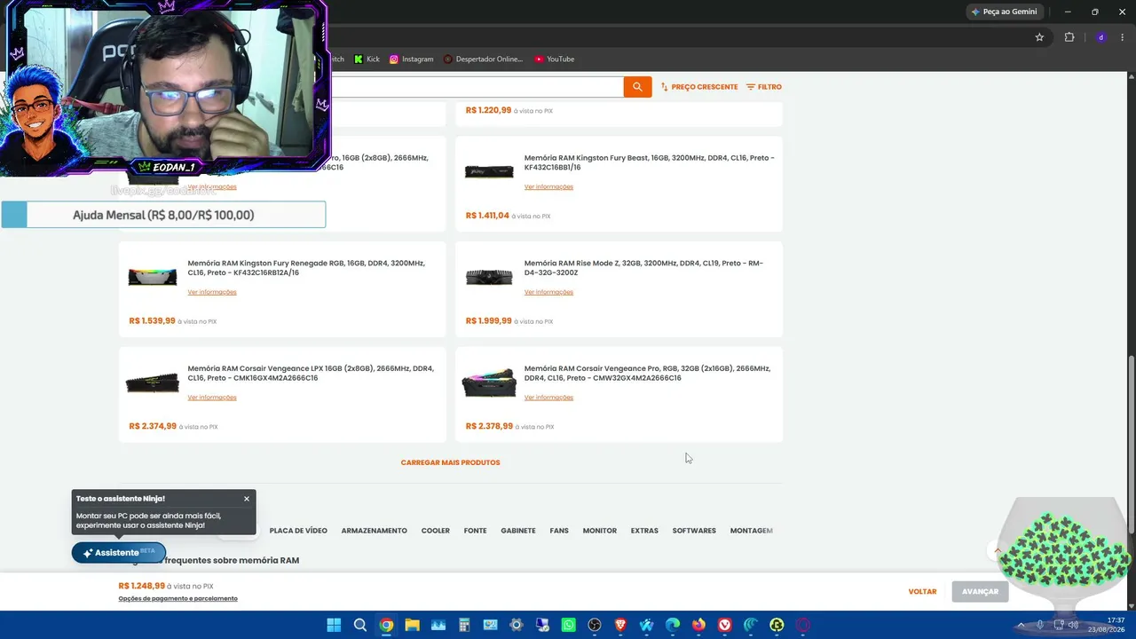Click Peça ao Gemini button
Viewport: 1136px width, 639px height.
pos(1004,12)
